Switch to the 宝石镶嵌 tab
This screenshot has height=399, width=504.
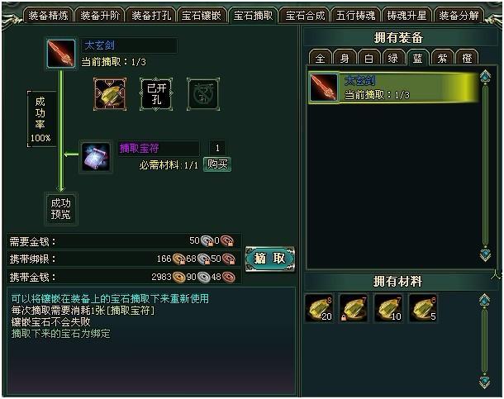(x=202, y=16)
